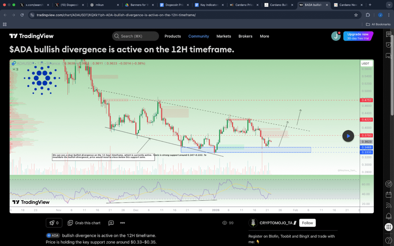
Task: Click the Upgrade now button
Action: pyautogui.click(x=358, y=36)
